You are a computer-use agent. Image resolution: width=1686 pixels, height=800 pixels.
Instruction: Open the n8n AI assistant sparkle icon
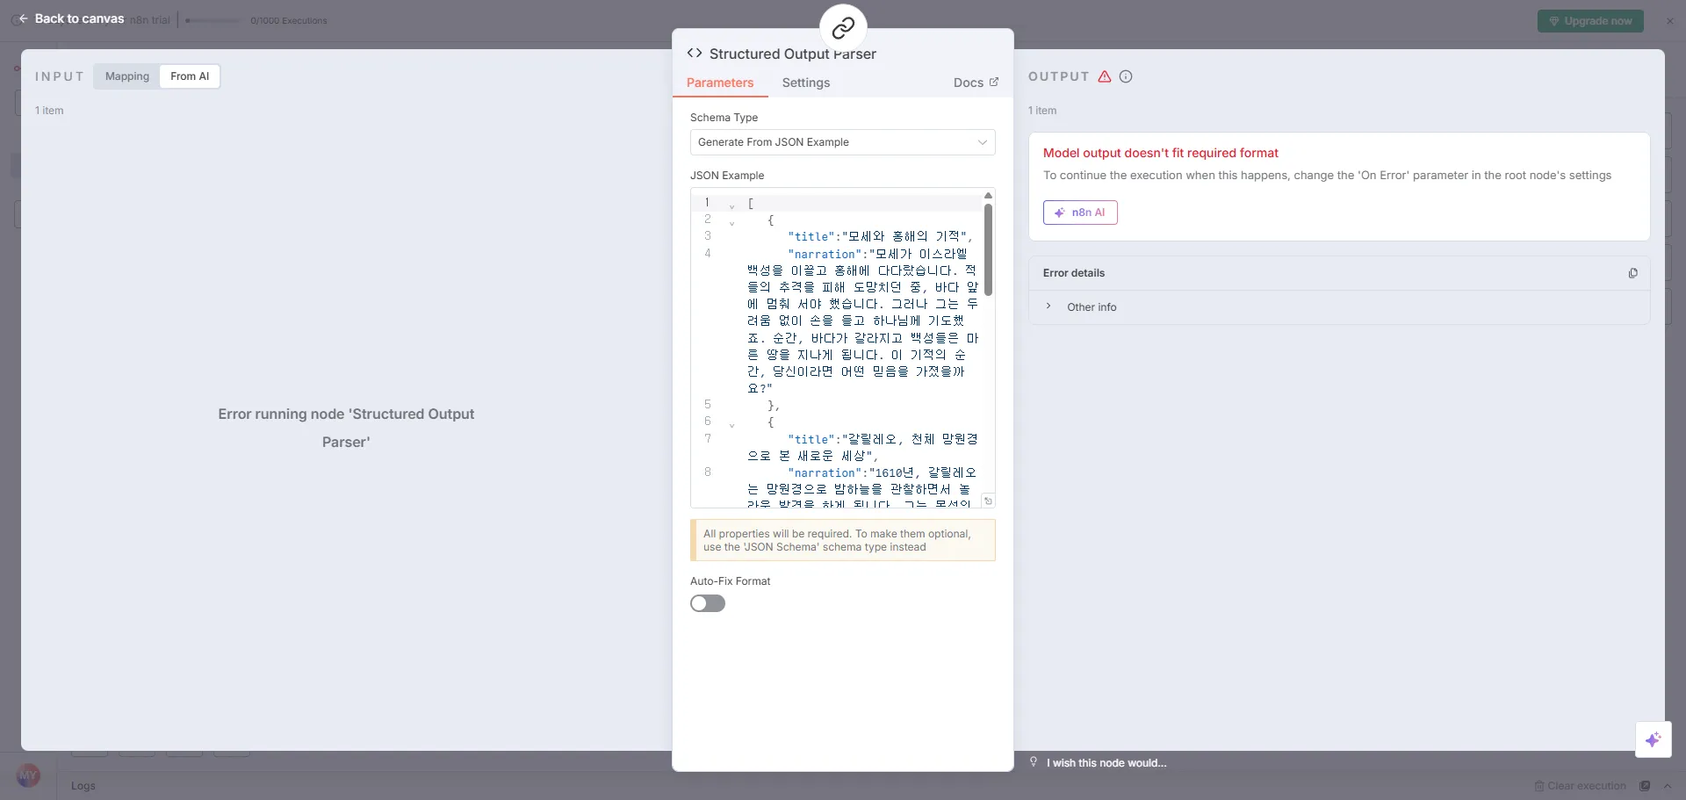[x=1654, y=740]
